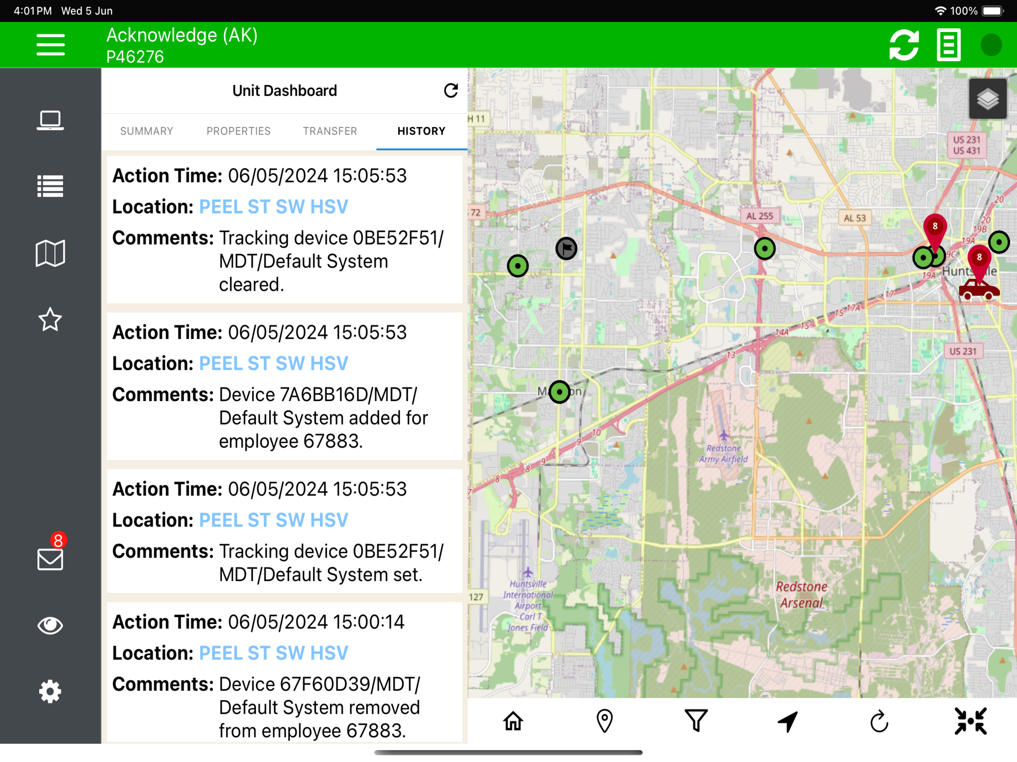Open the map view sidebar icon
The width and height of the screenshot is (1017, 762).
50,253
